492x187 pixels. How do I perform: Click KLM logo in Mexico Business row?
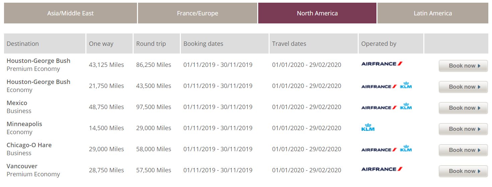point(406,106)
